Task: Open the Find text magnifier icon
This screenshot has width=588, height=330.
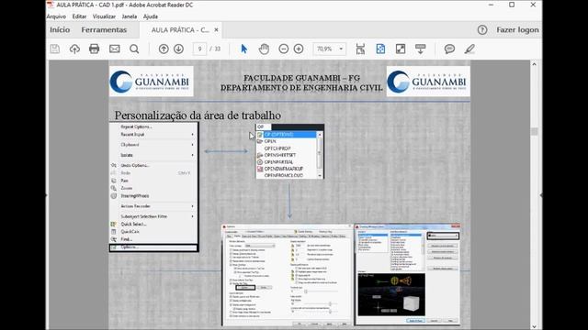Action: click(x=134, y=49)
